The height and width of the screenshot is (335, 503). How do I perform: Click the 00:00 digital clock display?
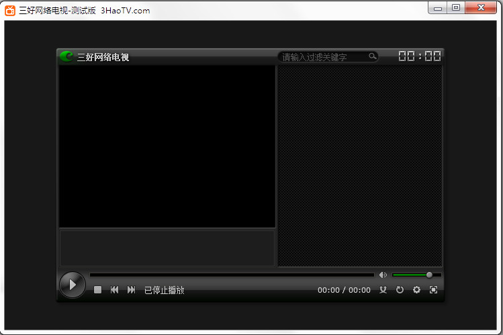420,56
